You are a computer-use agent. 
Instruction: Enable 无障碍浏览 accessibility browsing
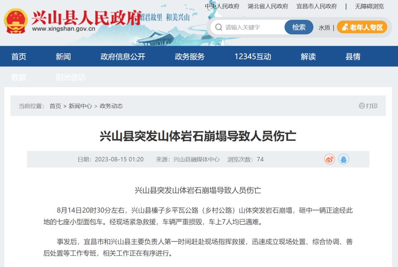coord(369,6)
